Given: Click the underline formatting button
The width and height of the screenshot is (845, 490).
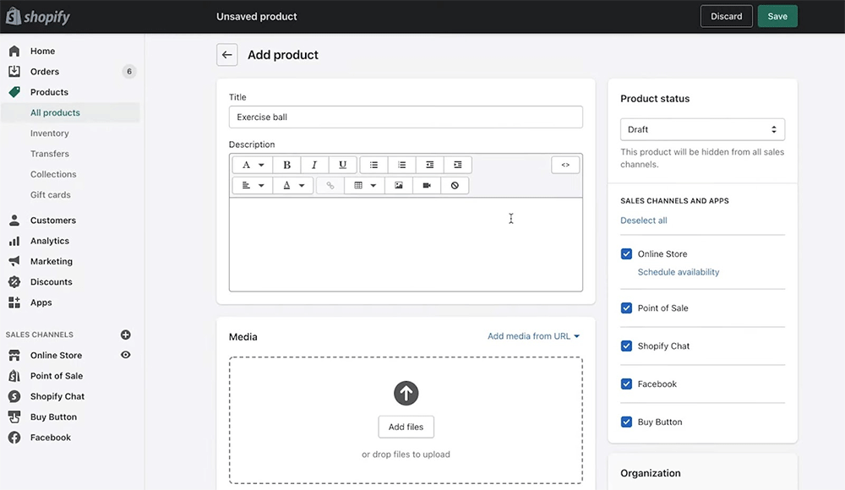Looking at the screenshot, I should [x=342, y=165].
